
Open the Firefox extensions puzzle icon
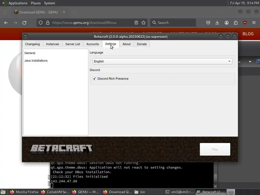tap(236, 23)
